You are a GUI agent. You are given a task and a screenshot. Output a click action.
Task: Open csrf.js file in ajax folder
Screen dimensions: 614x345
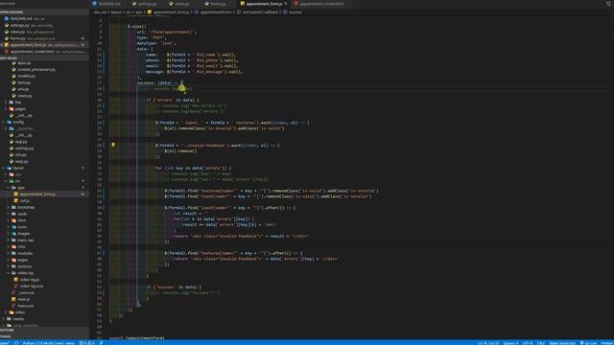coord(24,200)
